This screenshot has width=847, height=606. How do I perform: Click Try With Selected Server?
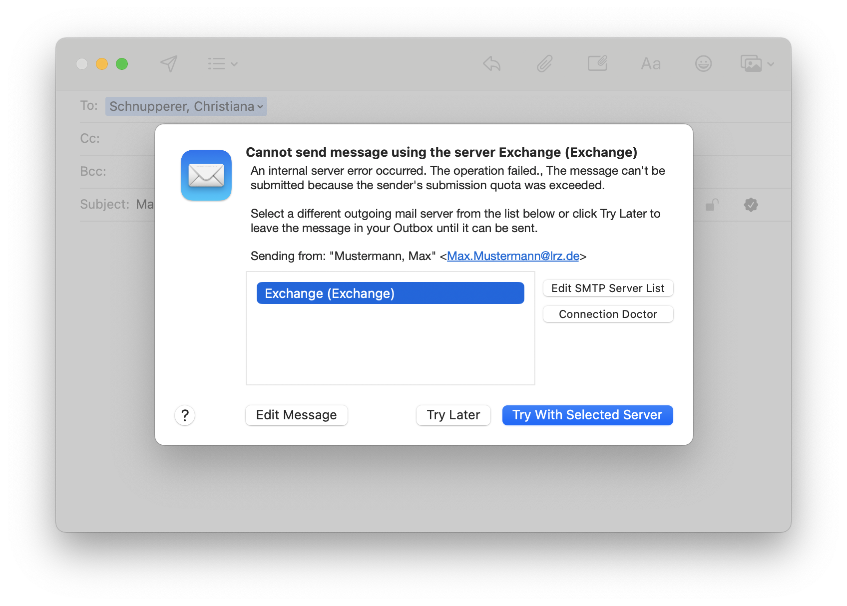pyautogui.click(x=587, y=415)
